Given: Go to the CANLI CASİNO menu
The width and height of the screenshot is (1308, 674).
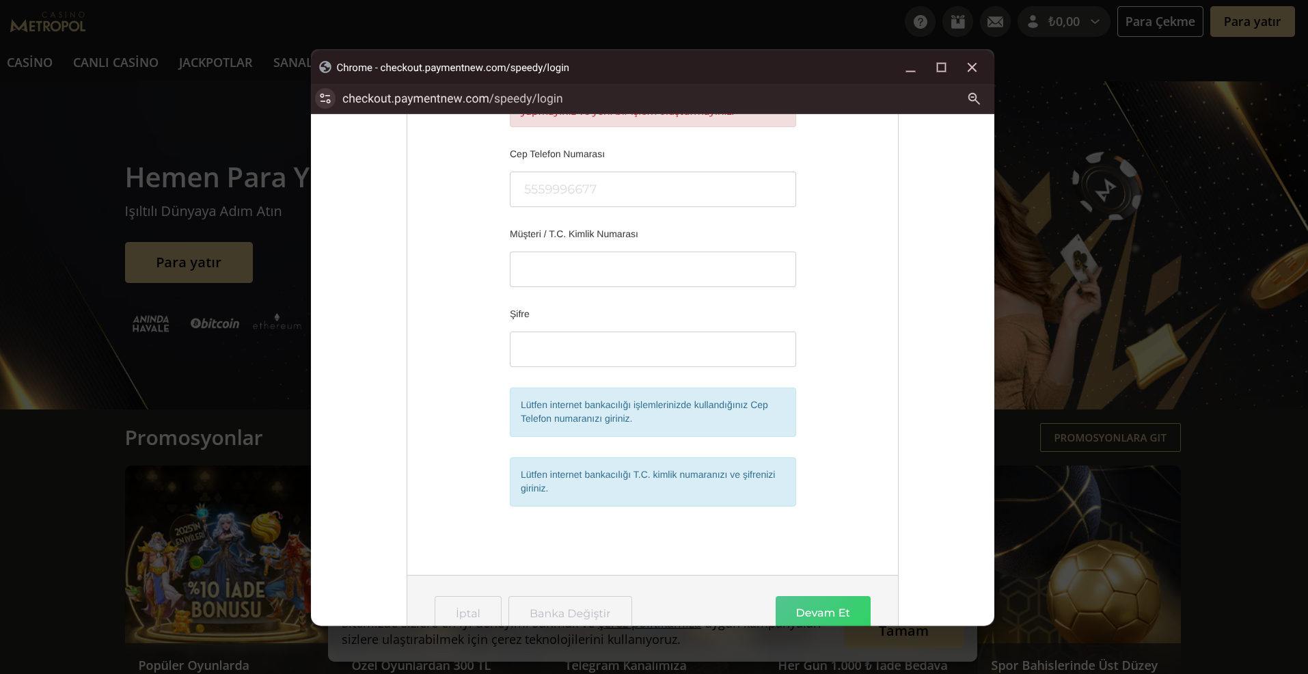Looking at the screenshot, I should coord(115,63).
